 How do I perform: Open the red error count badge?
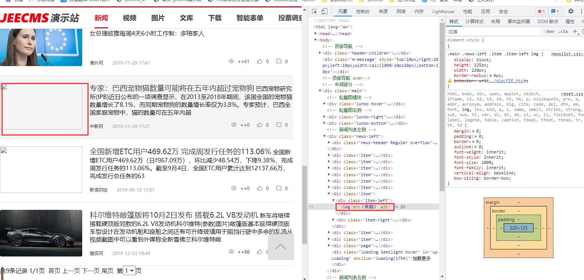(x=541, y=11)
